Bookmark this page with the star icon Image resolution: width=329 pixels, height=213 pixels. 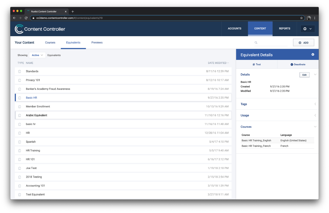click(x=301, y=18)
